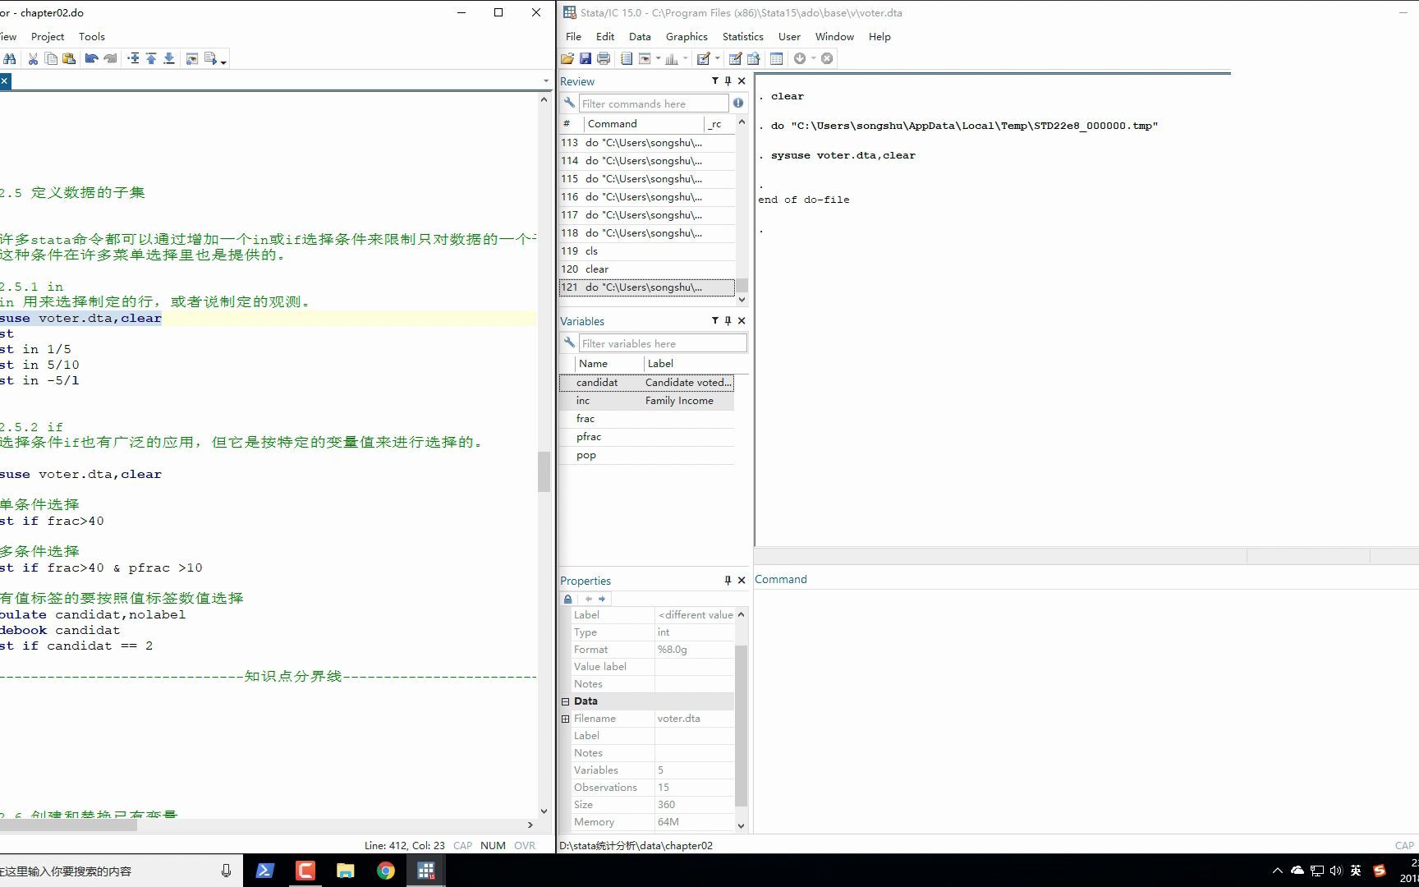Click the Viewer icon in Stata toolbar
This screenshot has width=1419, height=887.
click(645, 58)
